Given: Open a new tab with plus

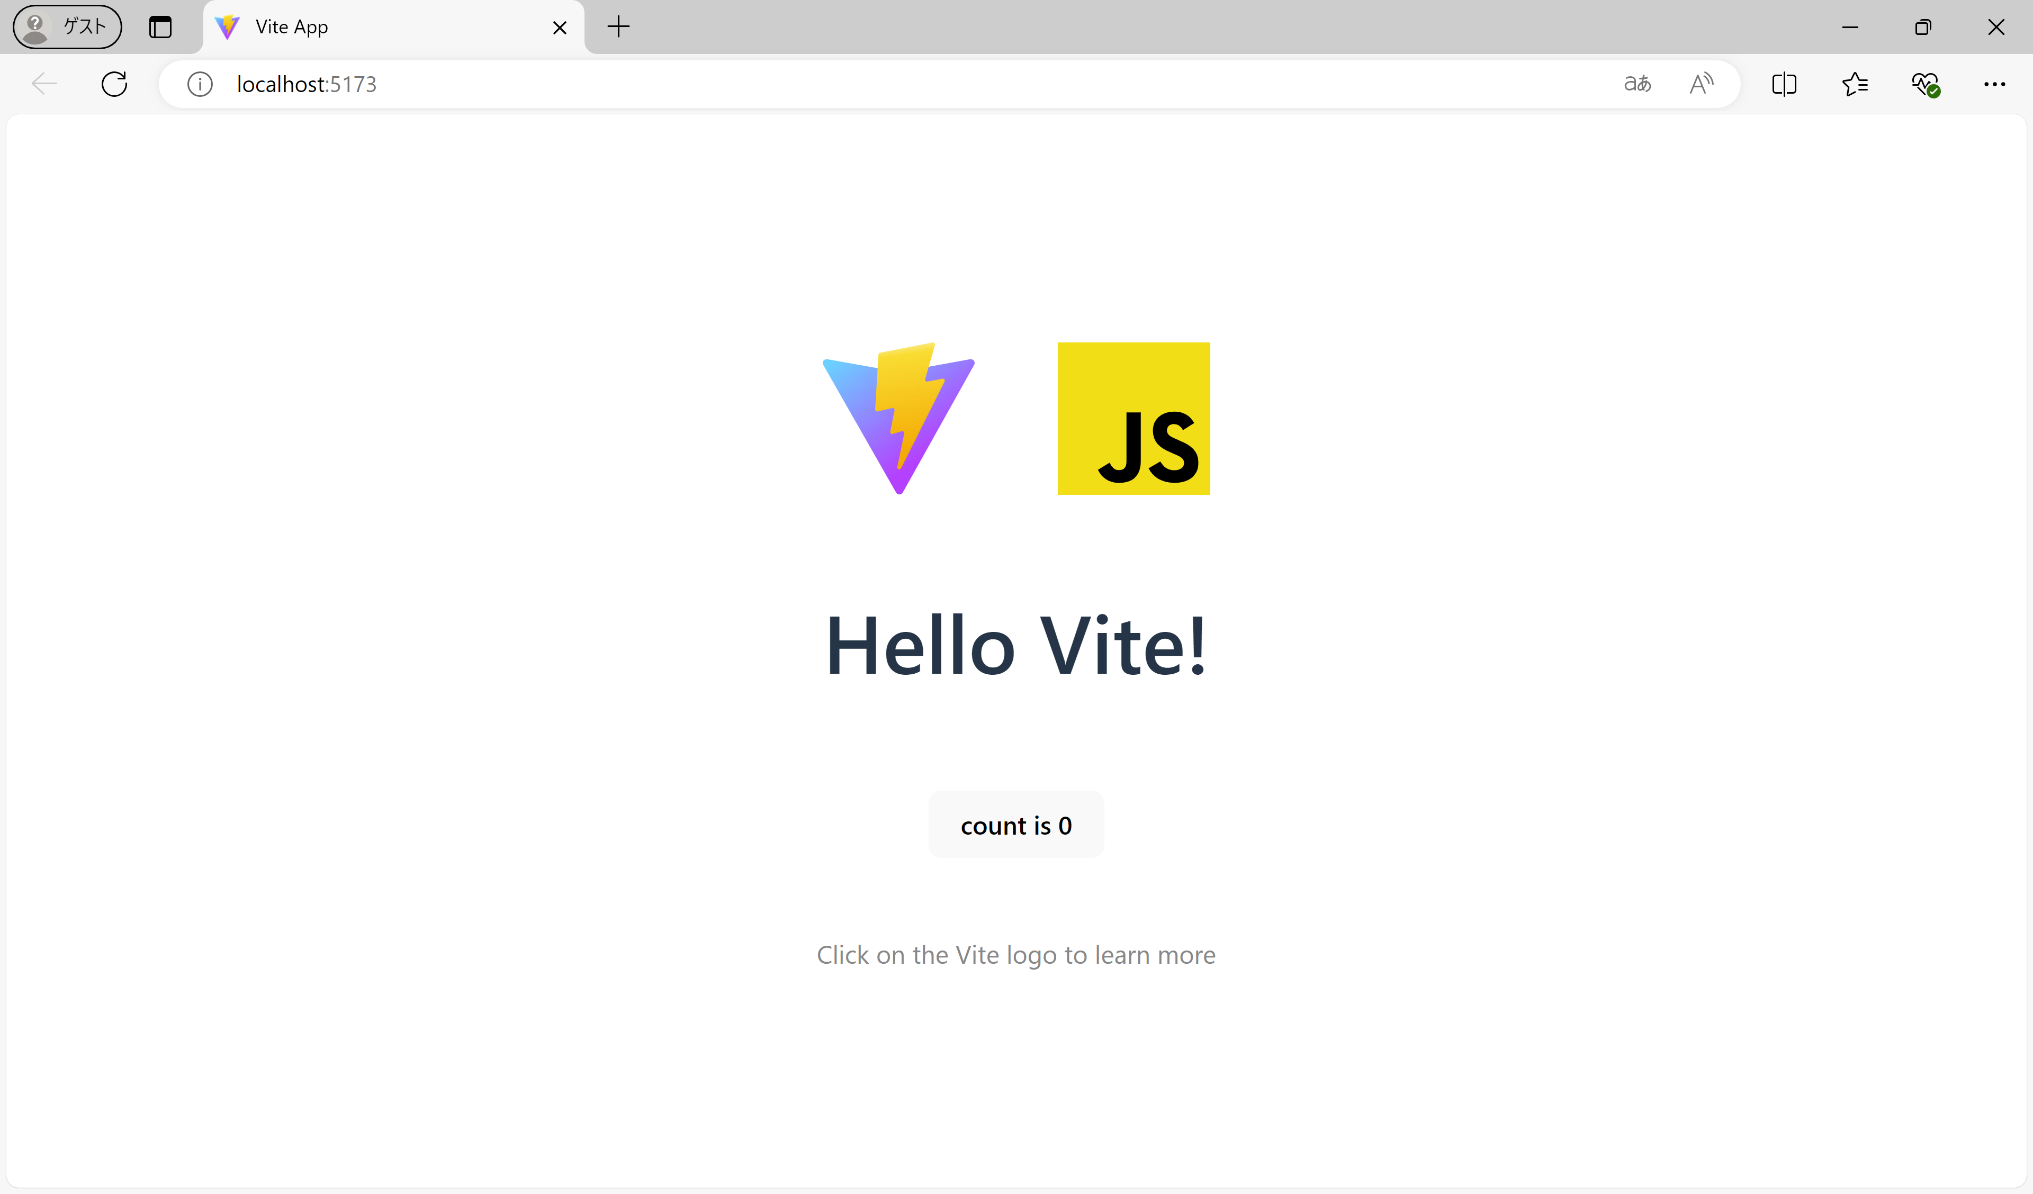Looking at the screenshot, I should [619, 26].
